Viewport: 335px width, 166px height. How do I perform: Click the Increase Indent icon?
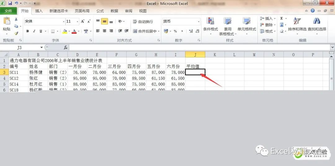[x=127, y=31]
